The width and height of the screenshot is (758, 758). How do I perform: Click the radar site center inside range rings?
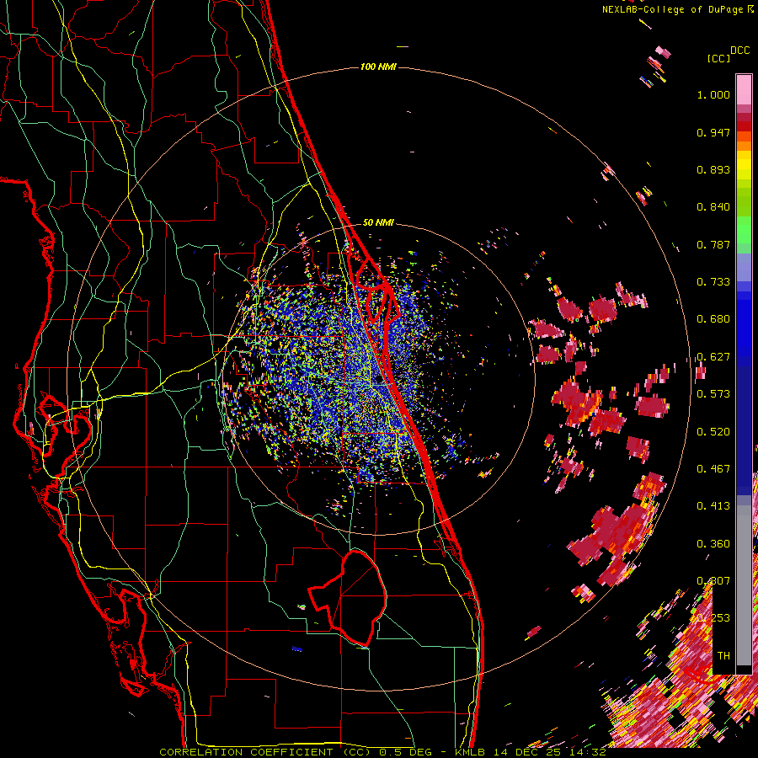(x=378, y=380)
